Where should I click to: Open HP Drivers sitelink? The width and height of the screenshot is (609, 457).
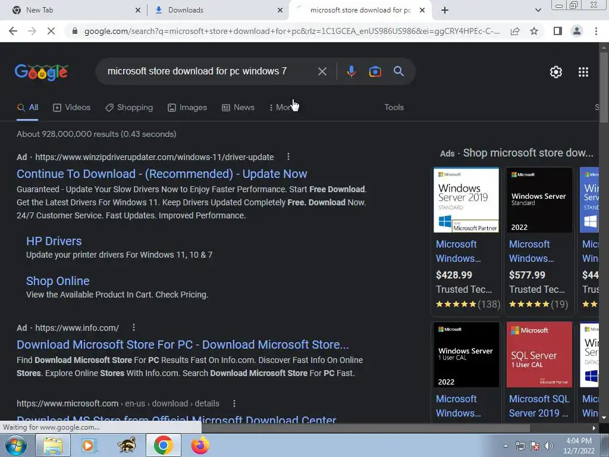click(54, 241)
